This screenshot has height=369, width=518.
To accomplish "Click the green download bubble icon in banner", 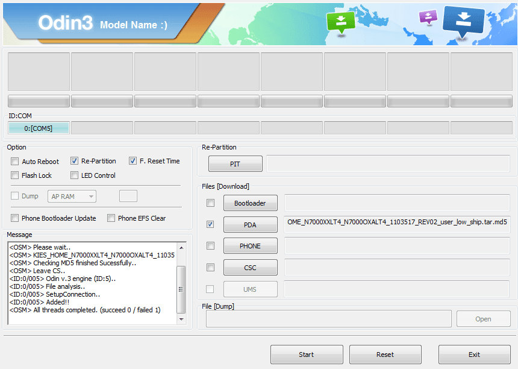I will (x=341, y=23).
